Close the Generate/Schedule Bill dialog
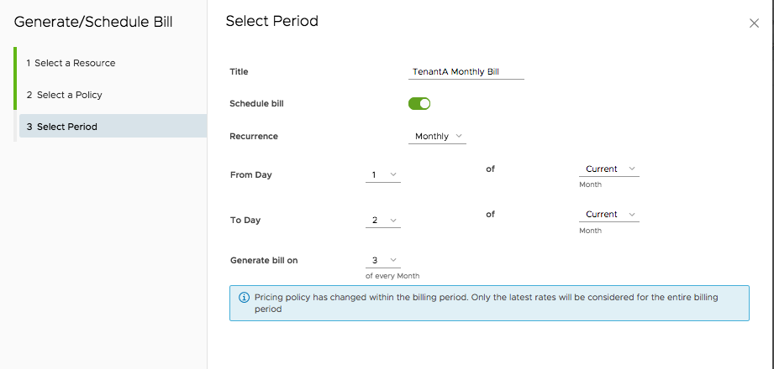 (754, 23)
